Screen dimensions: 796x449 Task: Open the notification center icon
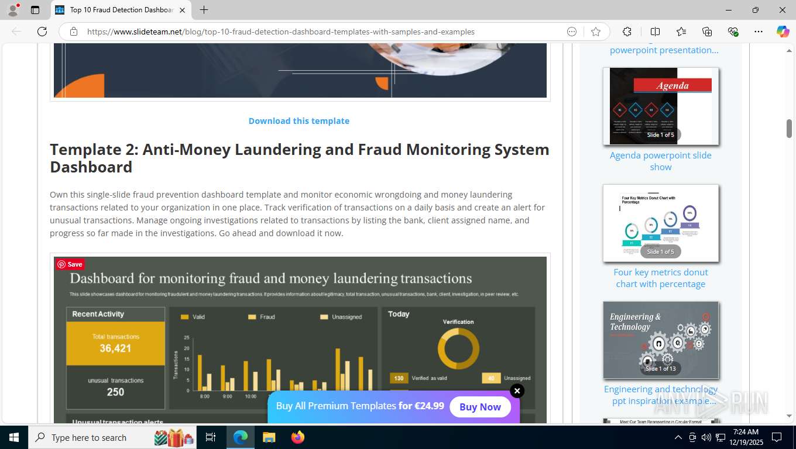pos(777,437)
